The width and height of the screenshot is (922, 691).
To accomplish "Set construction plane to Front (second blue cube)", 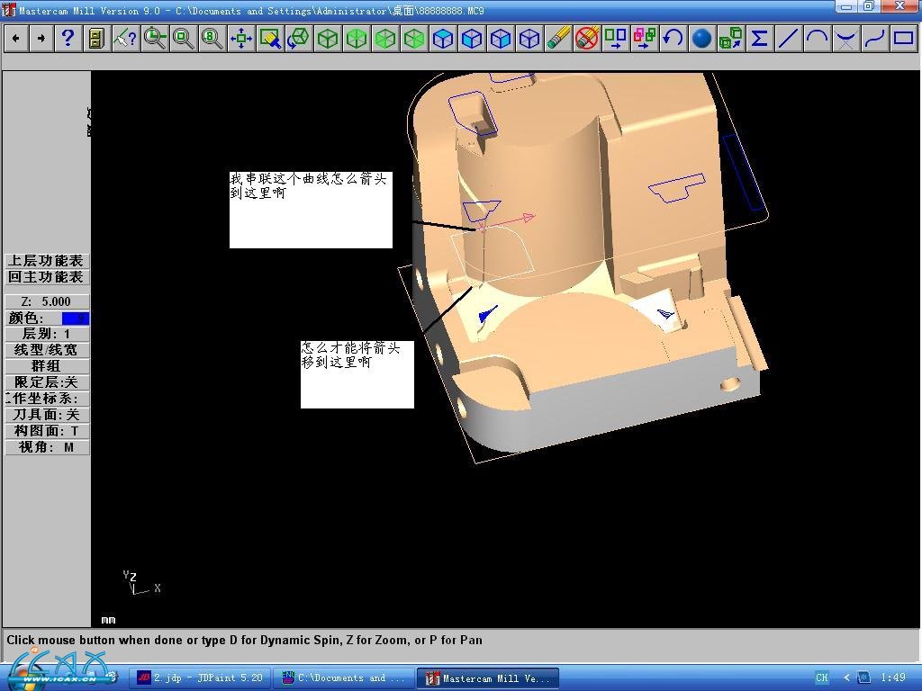I will (472, 39).
